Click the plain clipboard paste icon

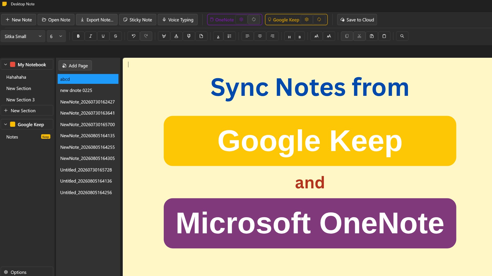384,36
